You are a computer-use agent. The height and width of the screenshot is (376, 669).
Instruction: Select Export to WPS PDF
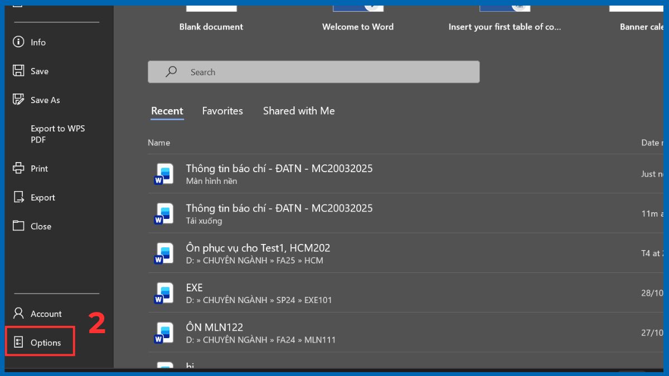[57, 134]
